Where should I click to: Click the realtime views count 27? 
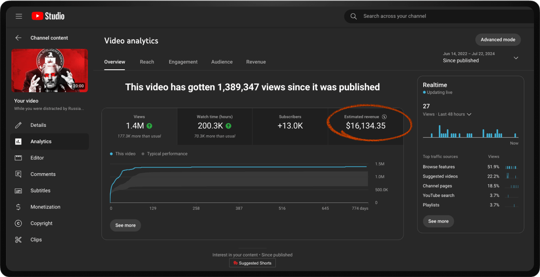(426, 106)
